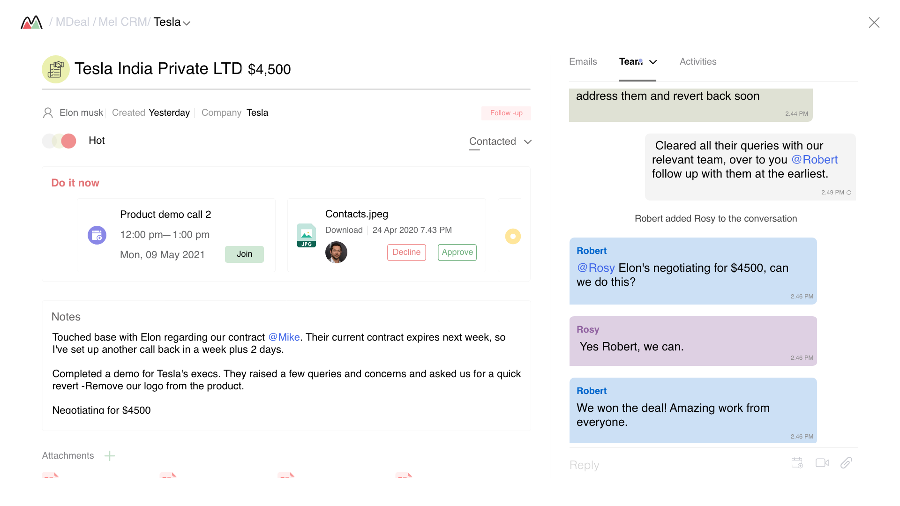The height and width of the screenshot is (506, 900).
Task: Go to MDeal in breadcrumb
Action: point(72,22)
